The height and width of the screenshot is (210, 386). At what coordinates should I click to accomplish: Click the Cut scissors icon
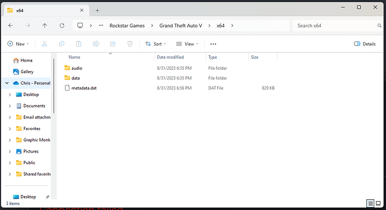click(44, 44)
